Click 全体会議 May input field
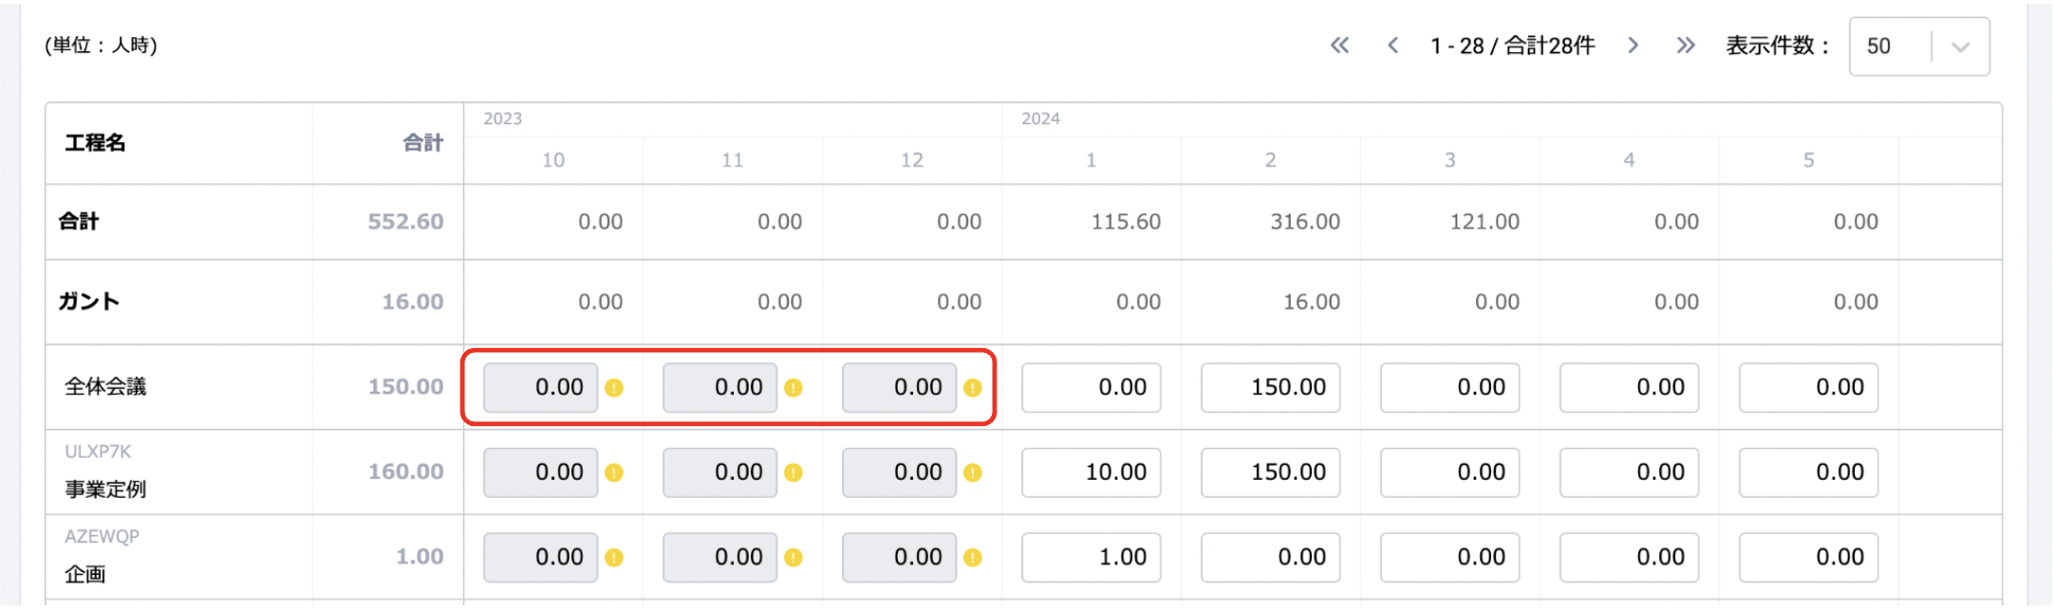Image resolution: width=2054 pixels, height=609 pixels. pyautogui.click(x=1808, y=388)
